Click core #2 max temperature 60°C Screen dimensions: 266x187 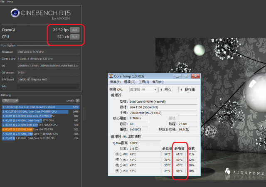(180, 165)
